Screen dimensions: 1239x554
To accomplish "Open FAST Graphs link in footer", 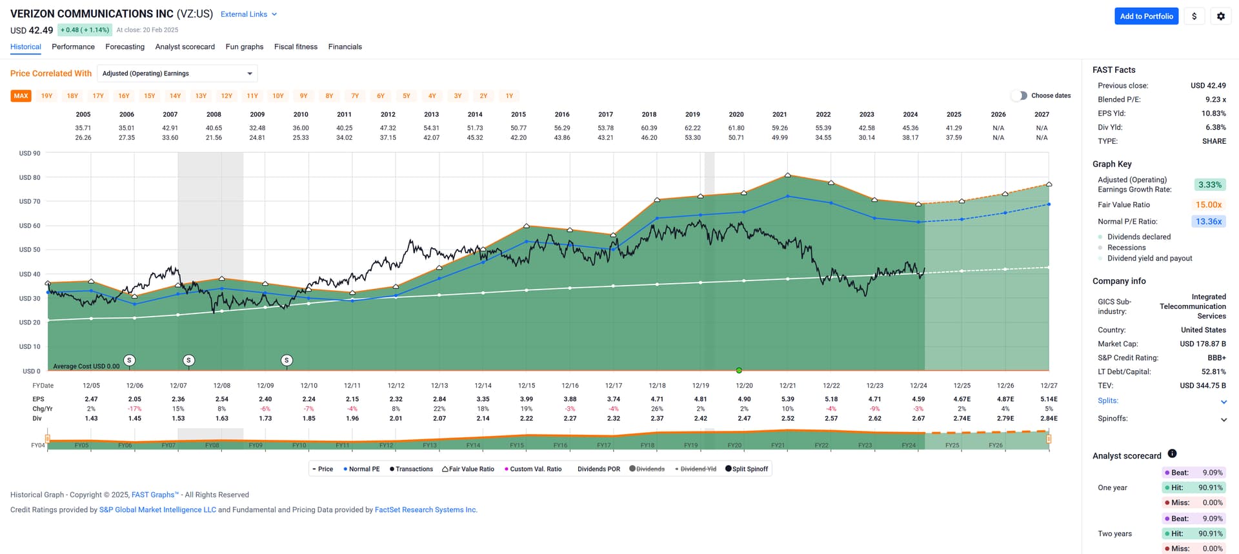I will point(155,495).
